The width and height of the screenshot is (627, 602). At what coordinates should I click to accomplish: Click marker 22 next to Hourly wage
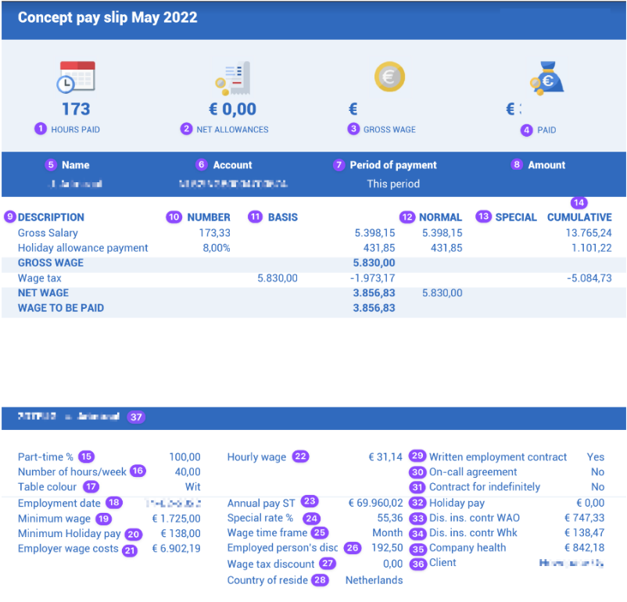pyautogui.click(x=300, y=457)
